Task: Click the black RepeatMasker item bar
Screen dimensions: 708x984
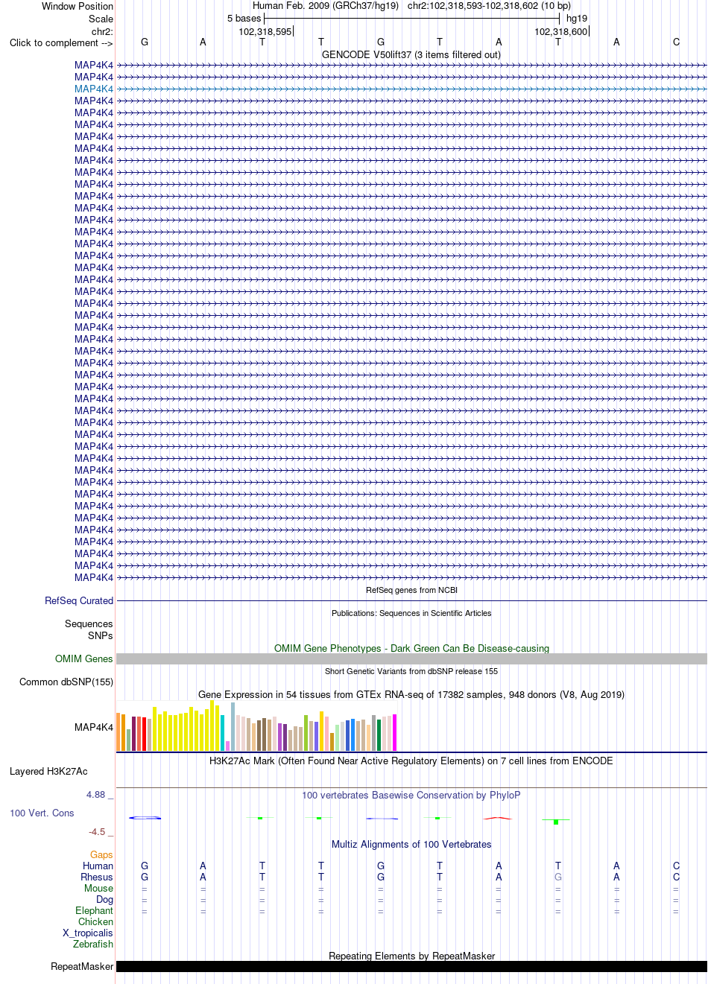Action: tap(411, 966)
